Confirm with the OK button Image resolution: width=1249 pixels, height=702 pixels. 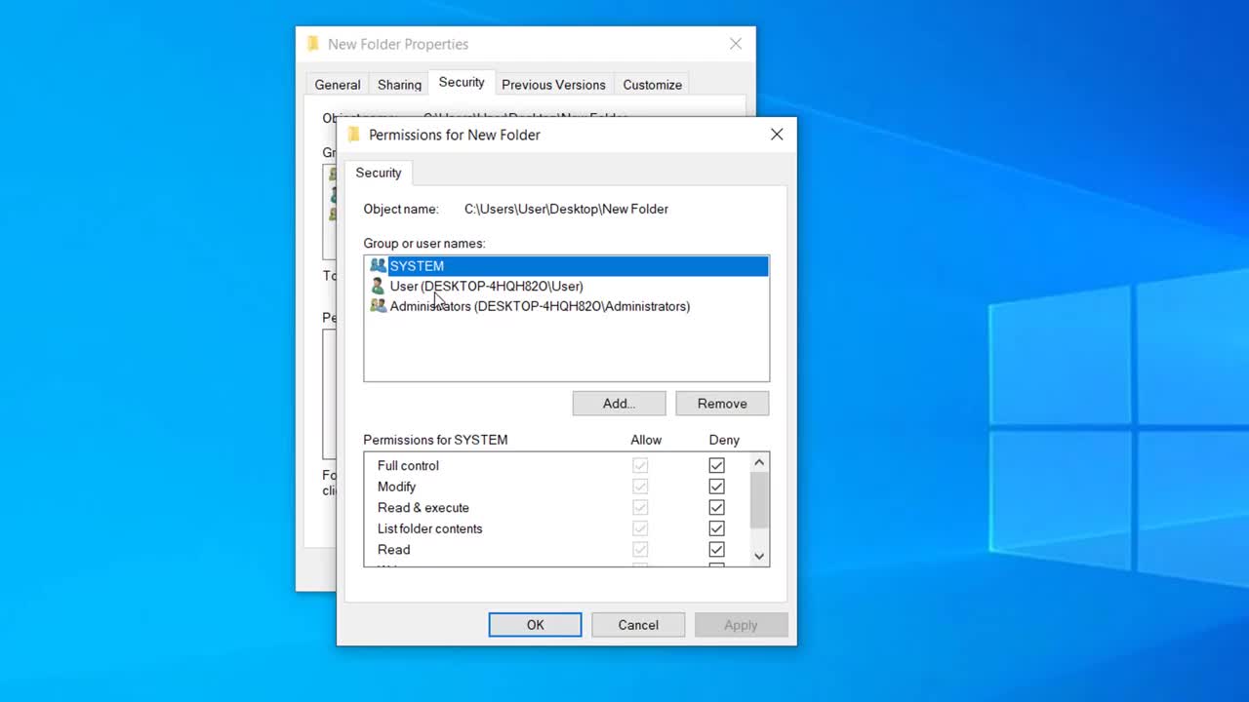point(535,625)
